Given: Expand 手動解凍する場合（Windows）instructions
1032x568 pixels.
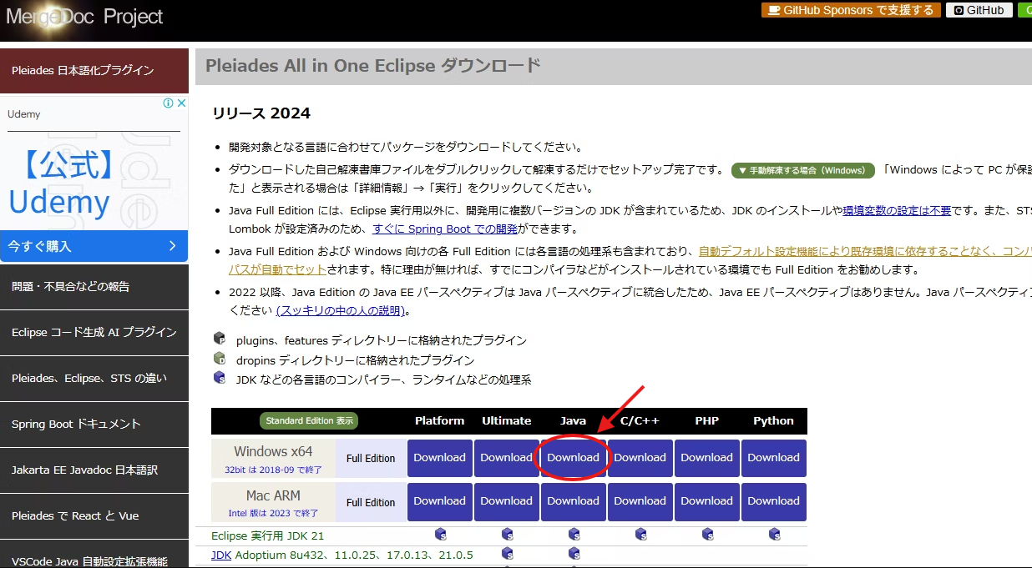Looking at the screenshot, I should pyautogui.click(x=802, y=169).
